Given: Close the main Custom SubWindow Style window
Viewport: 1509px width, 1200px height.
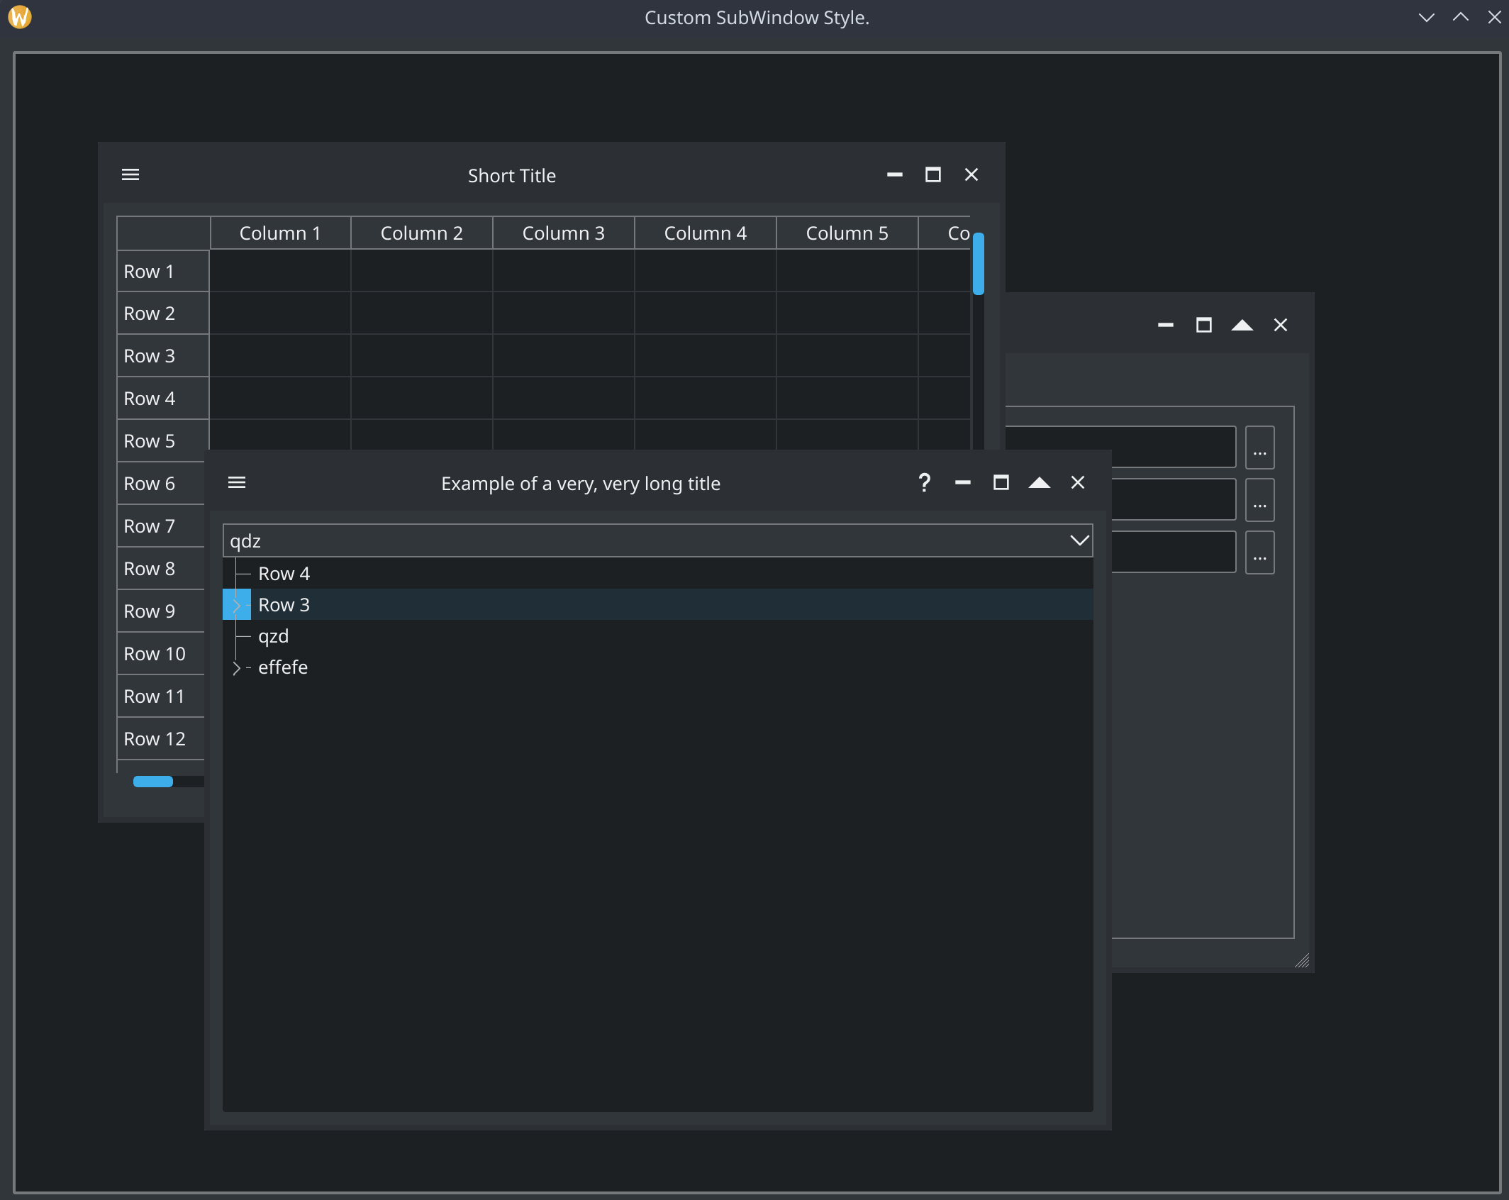Looking at the screenshot, I should 1494,17.
